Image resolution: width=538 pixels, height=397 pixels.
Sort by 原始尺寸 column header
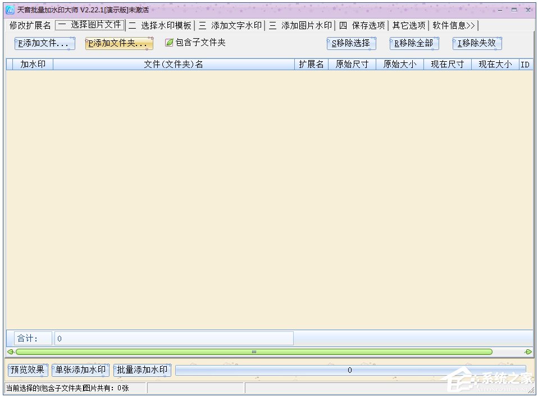click(352, 65)
